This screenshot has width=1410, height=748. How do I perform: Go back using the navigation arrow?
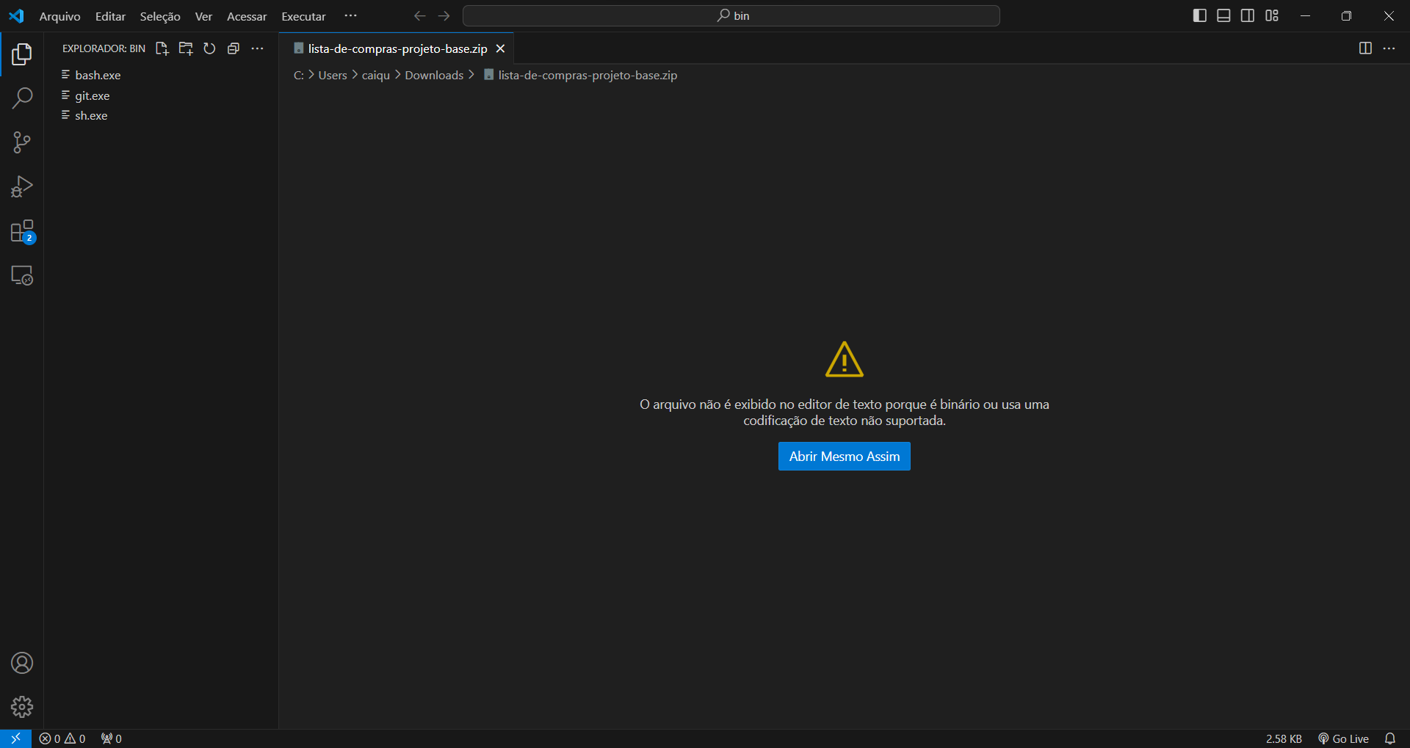tap(419, 15)
